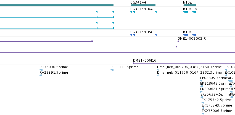Image resolution: width=235 pixels, height=115 pixels.
Task: Select the purple arrowhead ending second BAC line
Action: click(x=176, y=47)
